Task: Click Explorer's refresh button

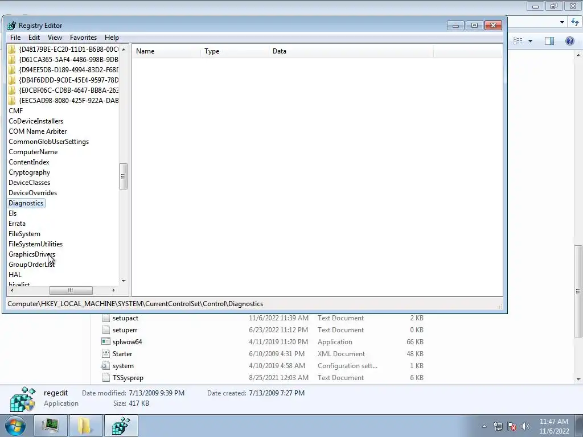Action: 575,22
